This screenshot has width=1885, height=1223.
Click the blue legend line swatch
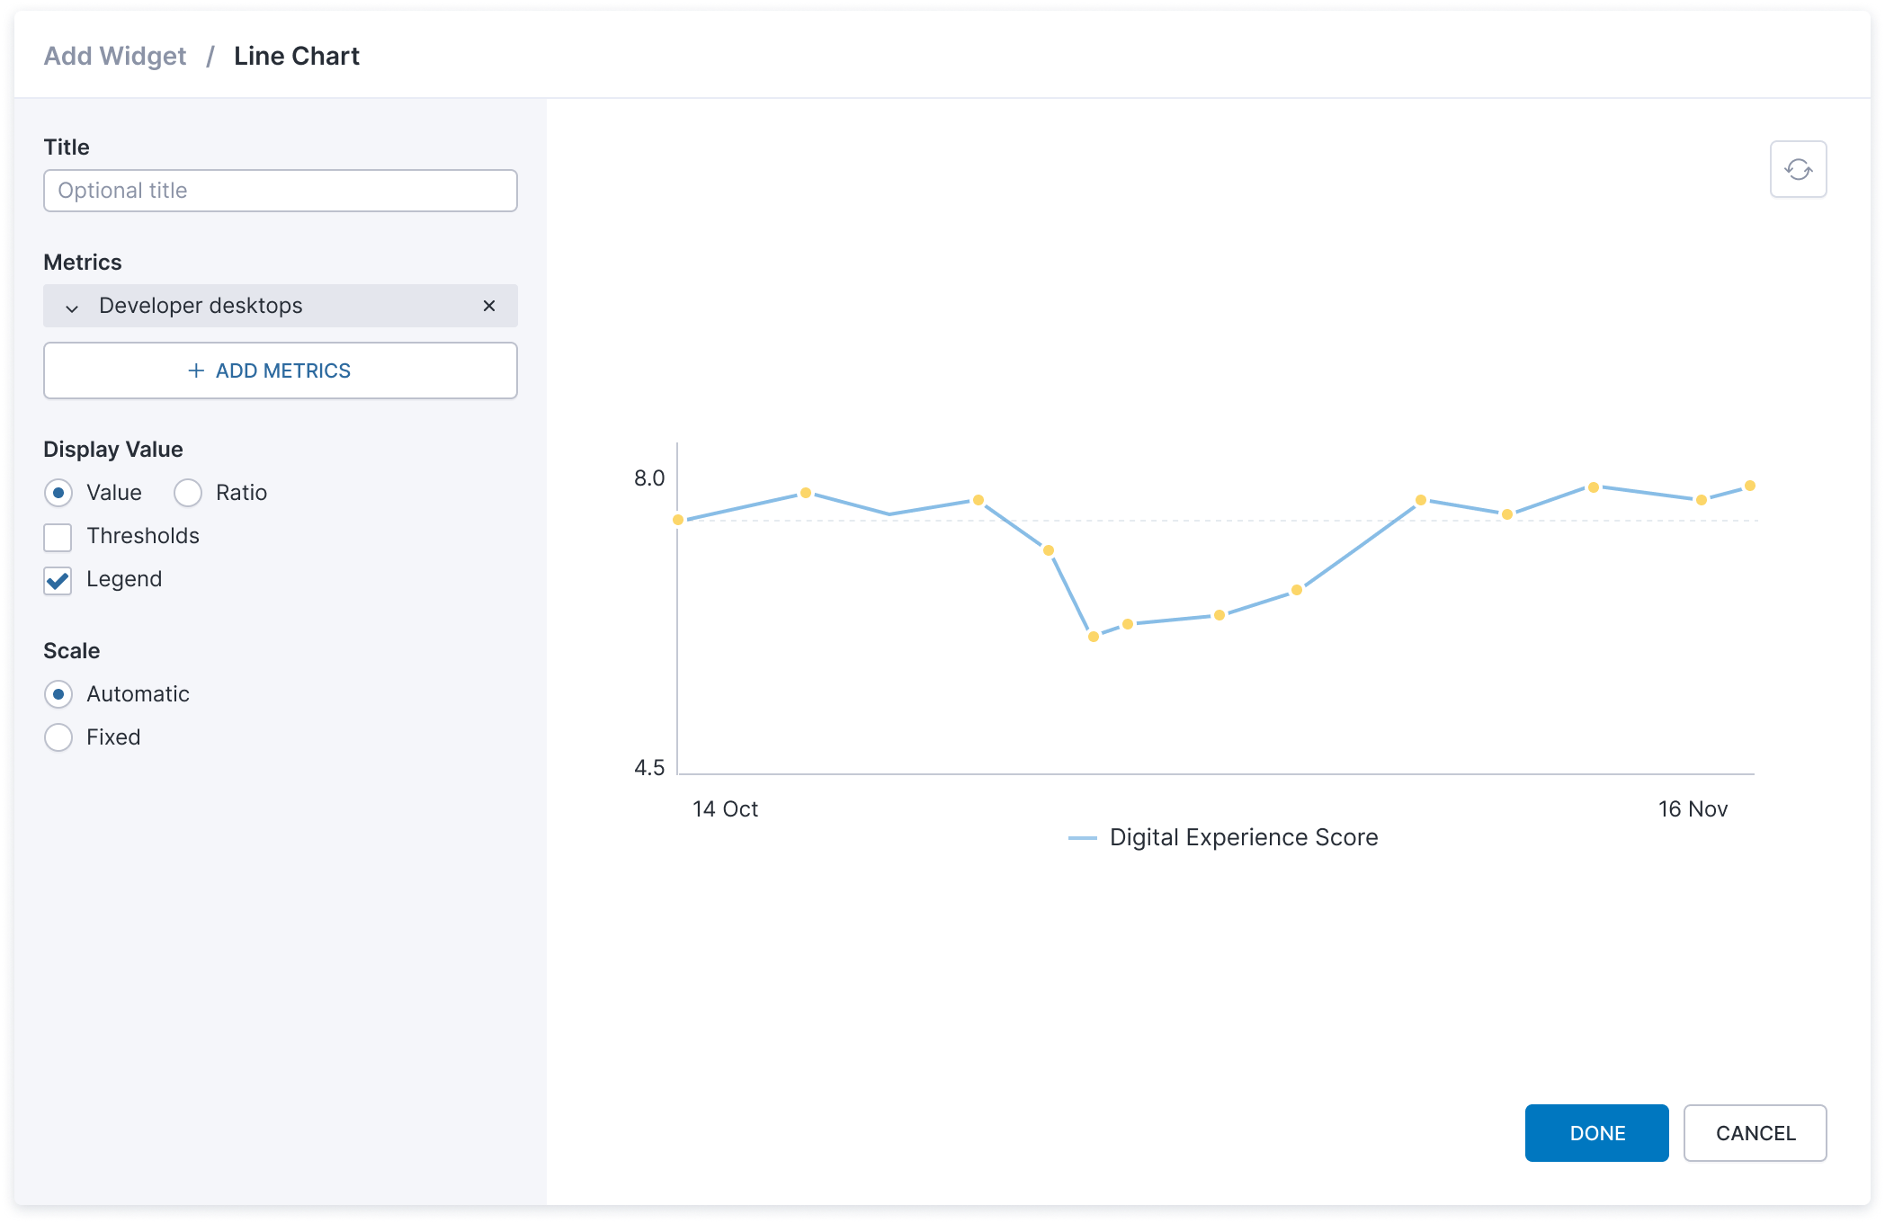coord(1082,838)
